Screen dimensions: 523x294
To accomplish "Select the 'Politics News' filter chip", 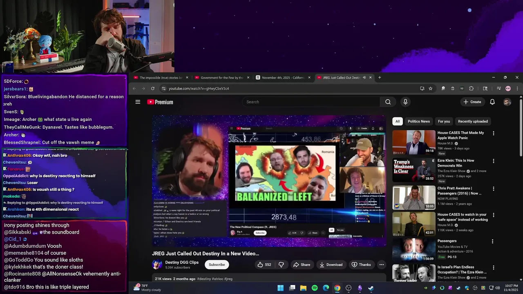I will [419, 121].
